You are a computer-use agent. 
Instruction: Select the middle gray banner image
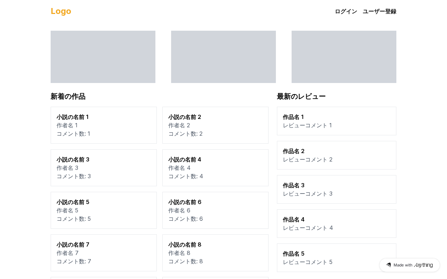(223, 57)
